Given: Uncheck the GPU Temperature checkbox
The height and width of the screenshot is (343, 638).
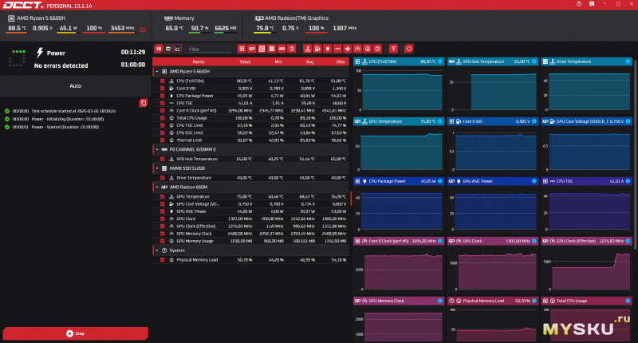Looking at the screenshot, I should coord(163,196).
